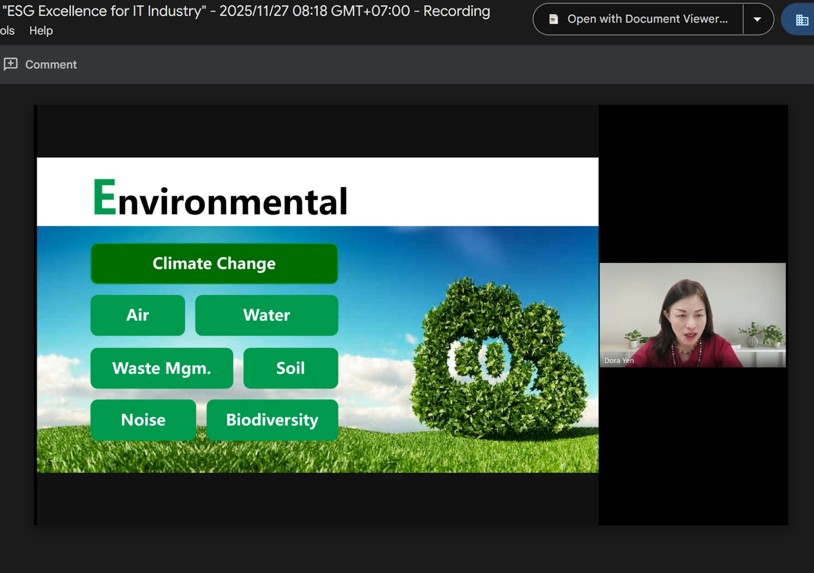814x573 pixels.
Task: Click the Comment label in toolbar
Action: [x=51, y=65]
